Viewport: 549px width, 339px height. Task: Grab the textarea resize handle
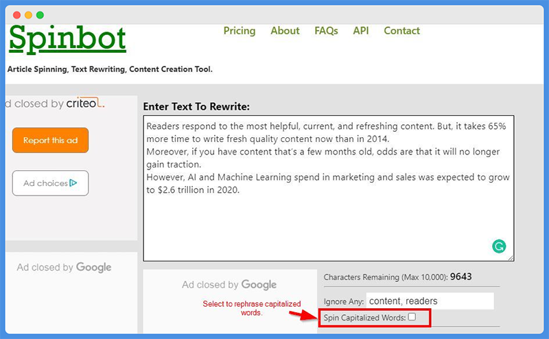coord(511,258)
